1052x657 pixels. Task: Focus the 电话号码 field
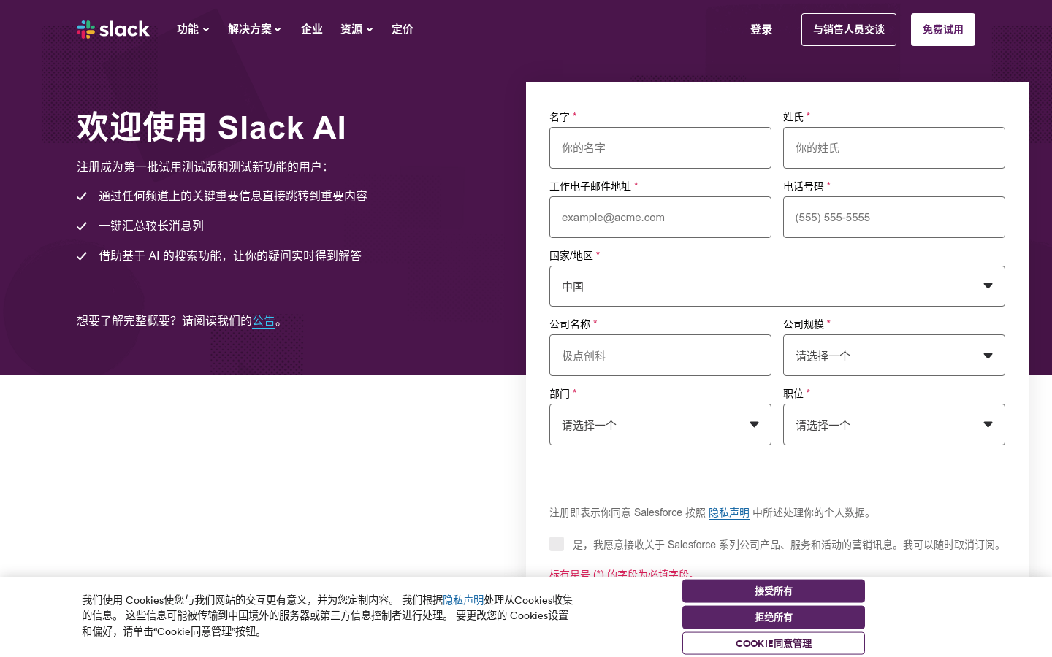click(894, 218)
